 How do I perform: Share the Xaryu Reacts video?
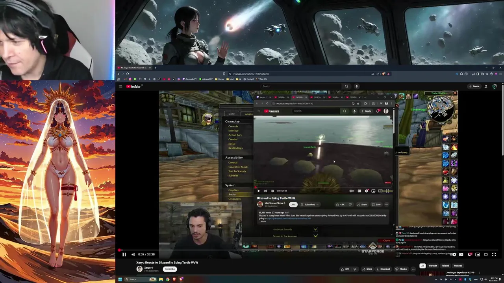[367, 269]
